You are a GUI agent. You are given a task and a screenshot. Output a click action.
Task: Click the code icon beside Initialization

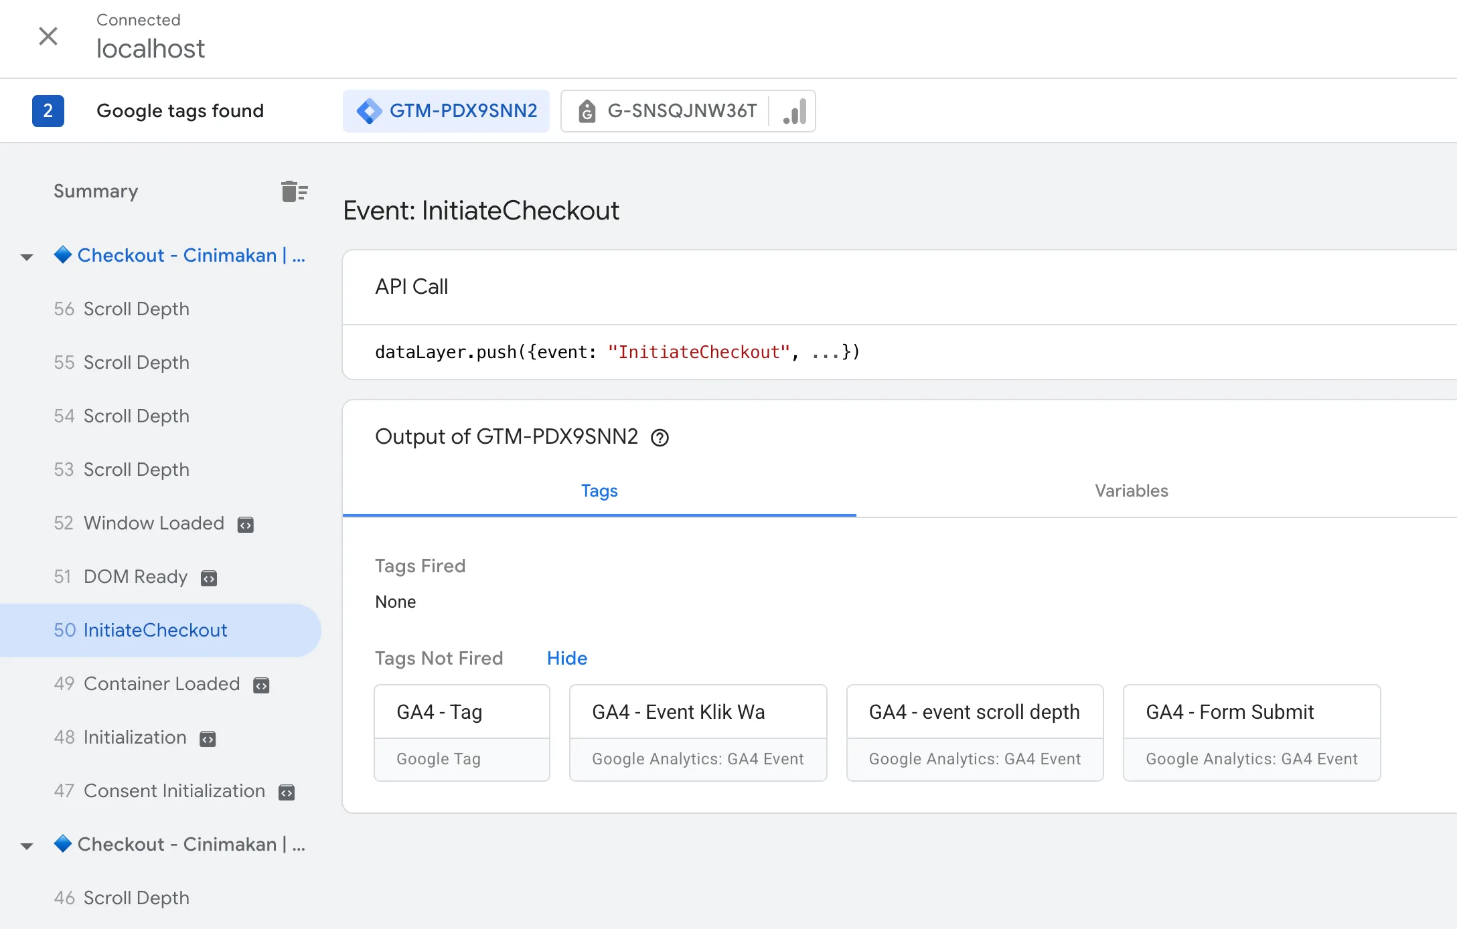tap(208, 739)
